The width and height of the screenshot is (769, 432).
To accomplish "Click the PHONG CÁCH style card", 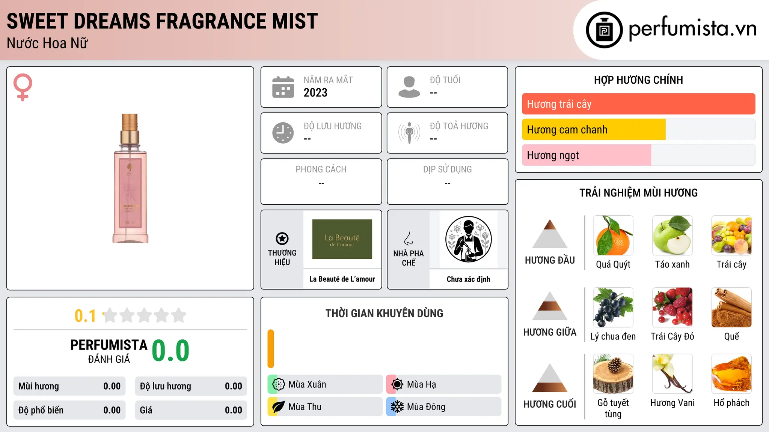I will [x=321, y=181].
